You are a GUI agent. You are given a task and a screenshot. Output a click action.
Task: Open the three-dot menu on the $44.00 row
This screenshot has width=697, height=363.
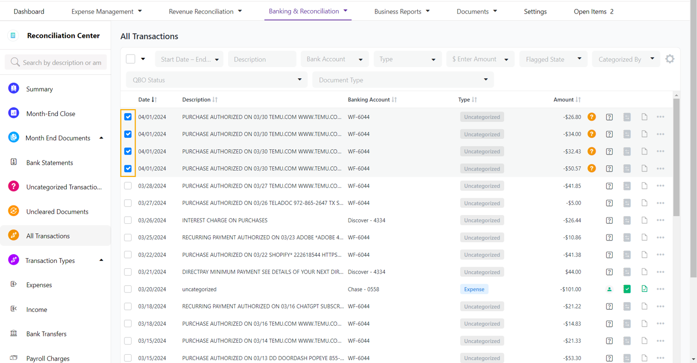[x=661, y=272]
